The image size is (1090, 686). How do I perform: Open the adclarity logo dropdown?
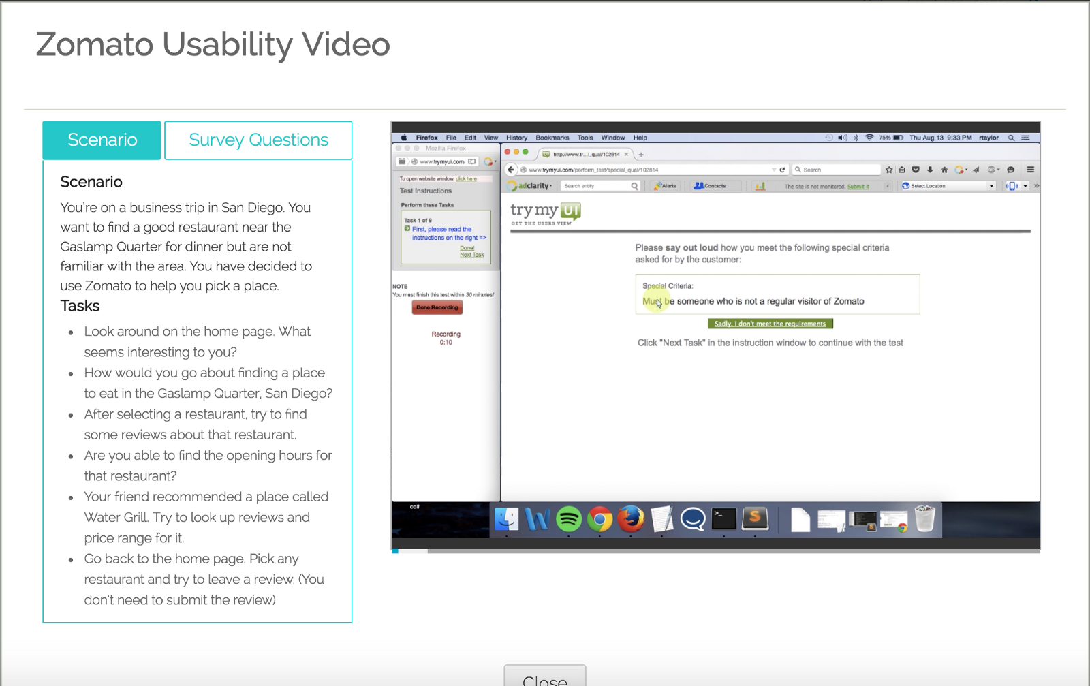click(531, 186)
